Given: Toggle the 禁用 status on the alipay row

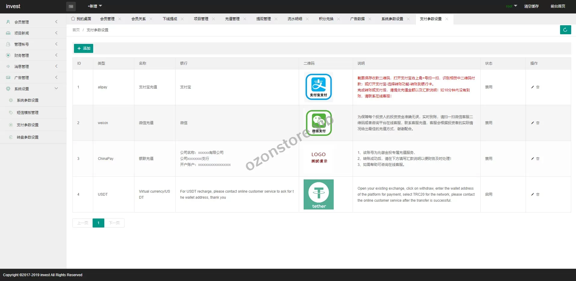Looking at the screenshot, I should (489, 87).
